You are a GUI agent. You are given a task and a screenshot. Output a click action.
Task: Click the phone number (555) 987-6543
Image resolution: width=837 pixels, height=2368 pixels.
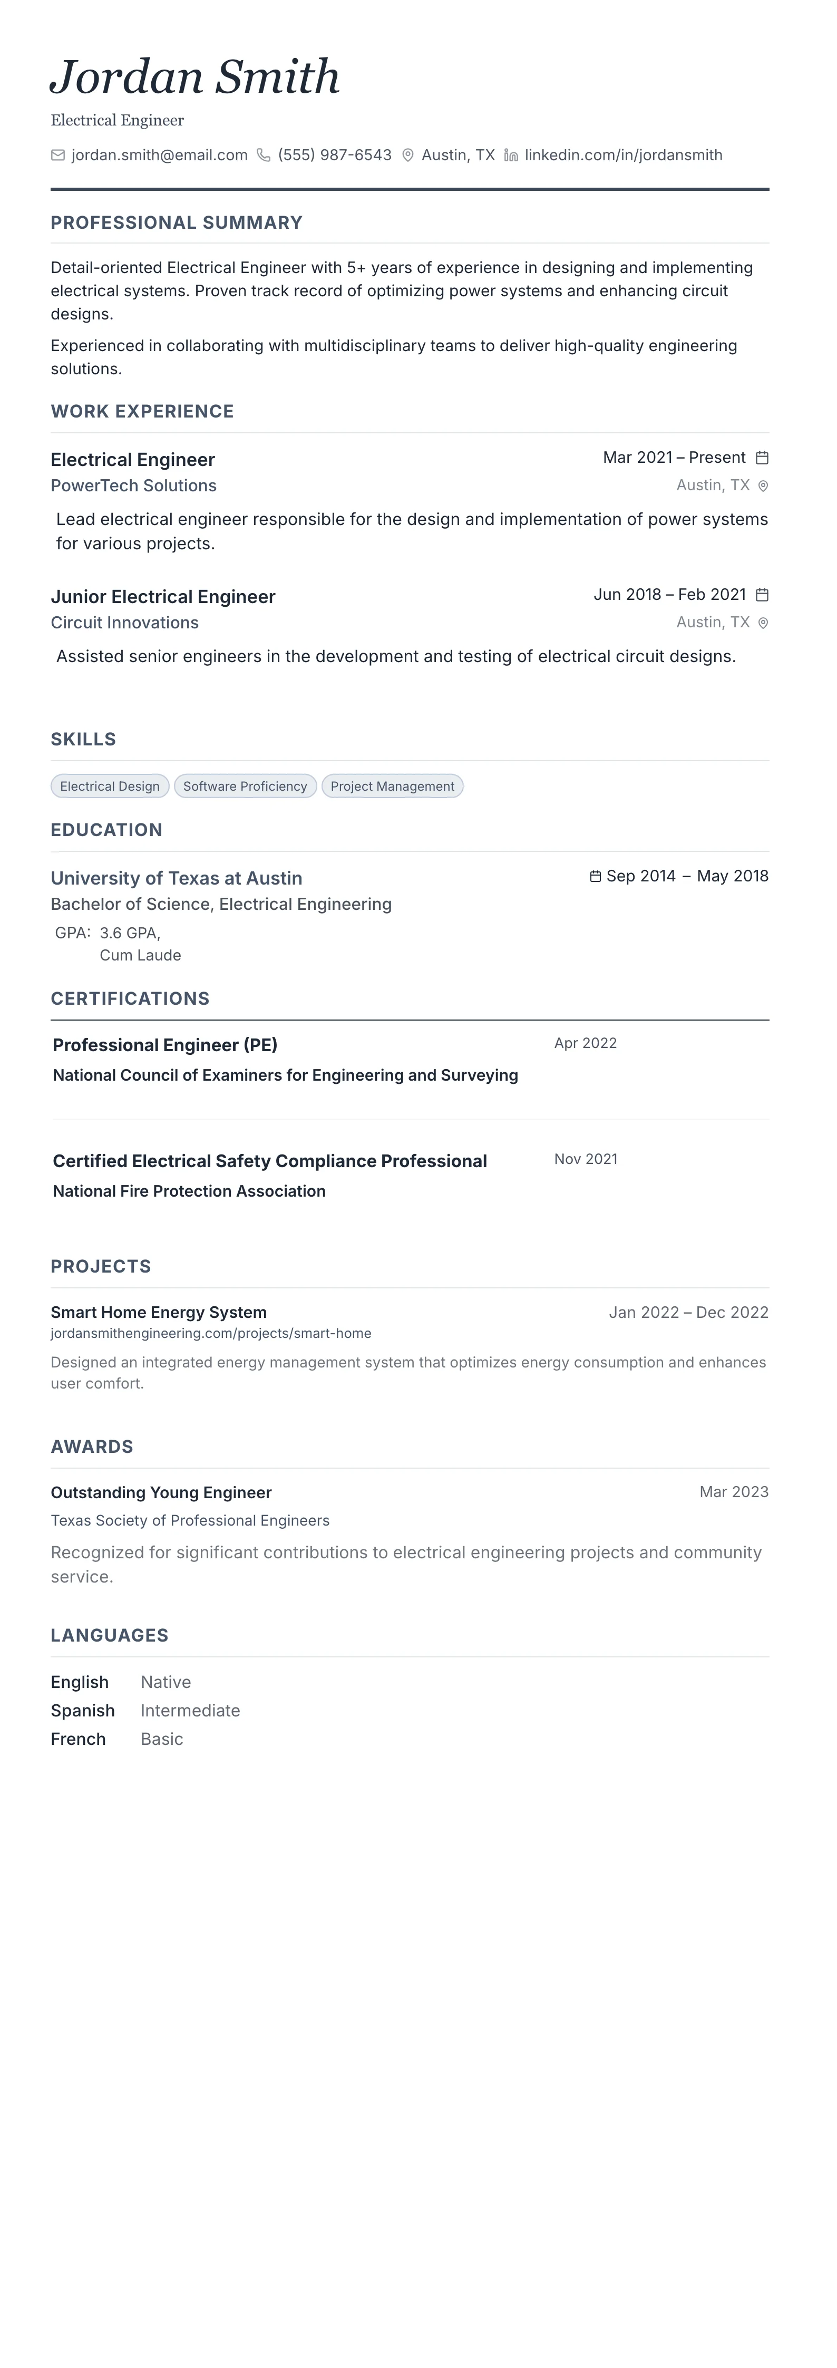tap(335, 156)
